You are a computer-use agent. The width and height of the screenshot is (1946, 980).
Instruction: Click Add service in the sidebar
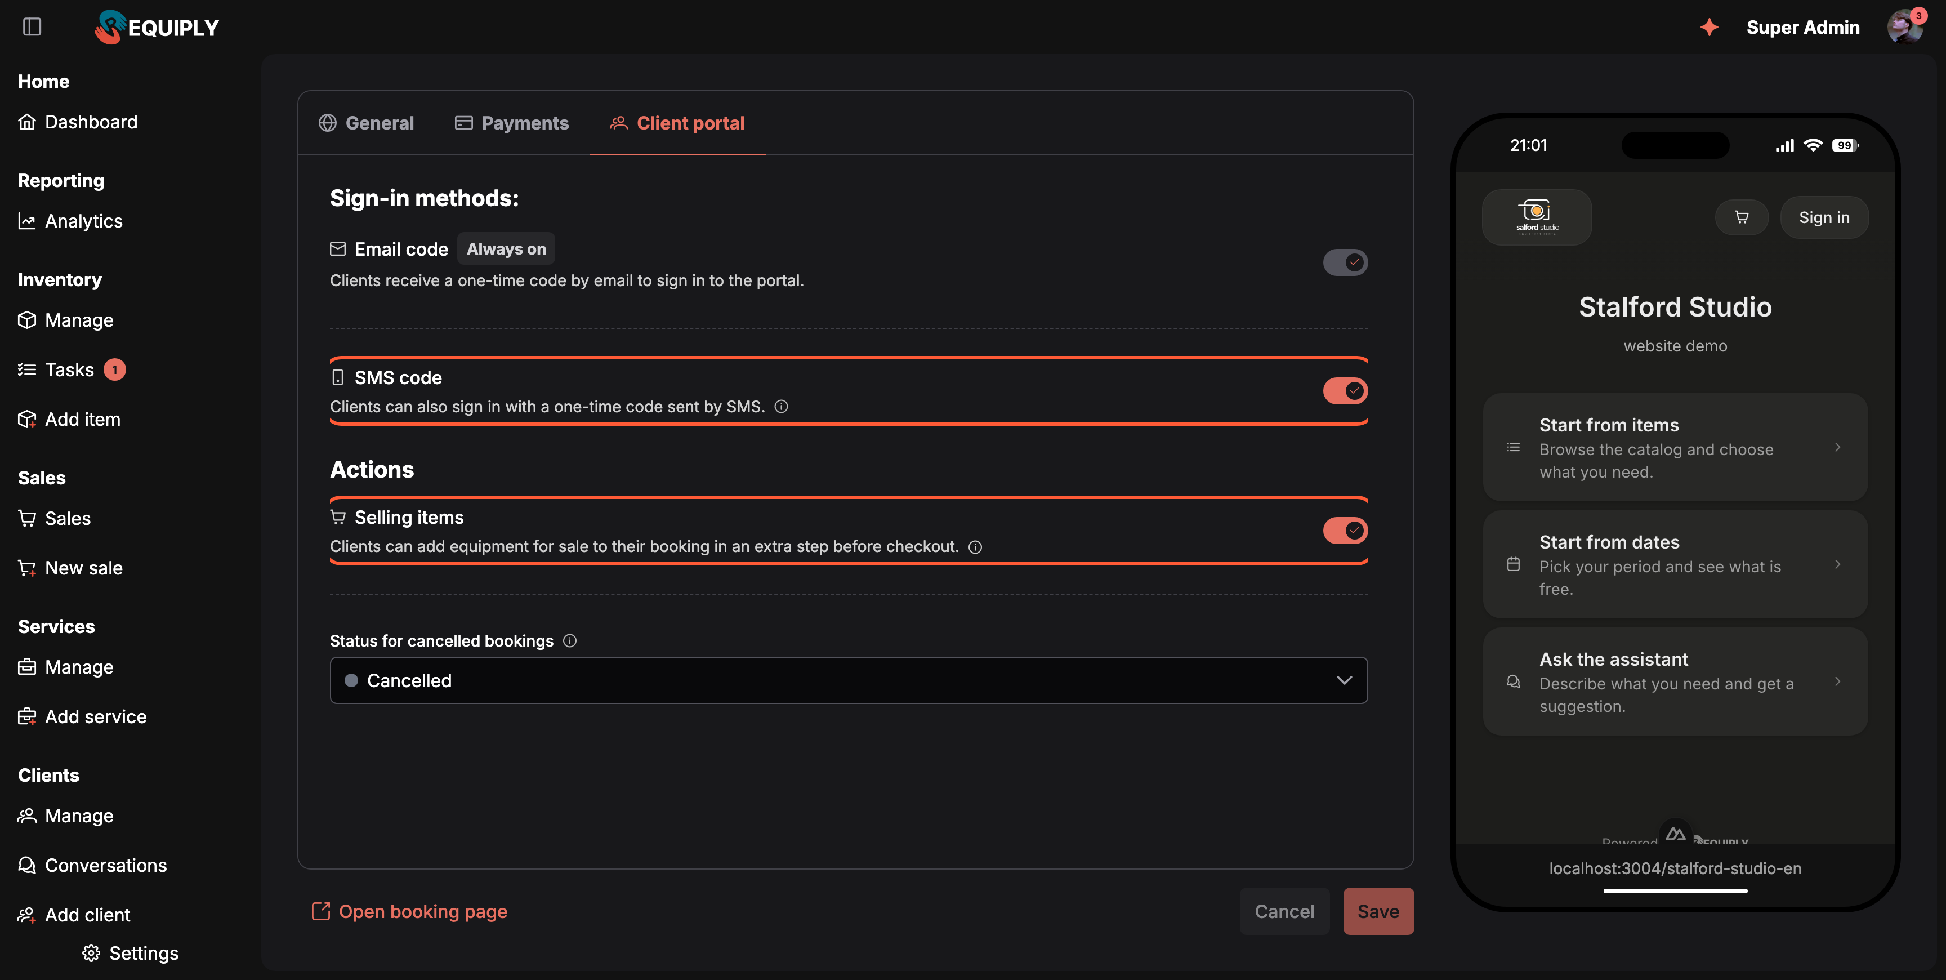[x=82, y=716]
